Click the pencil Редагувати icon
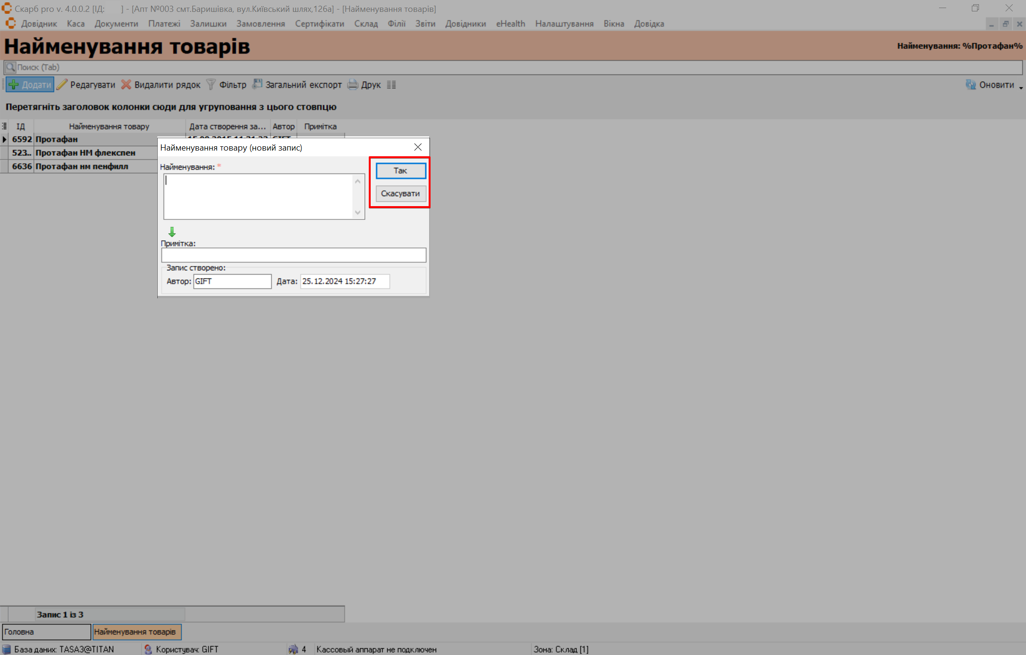The image size is (1026, 655). [62, 85]
